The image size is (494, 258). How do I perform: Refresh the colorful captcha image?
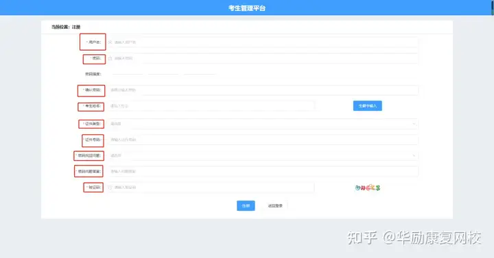pyautogui.click(x=367, y=188)
